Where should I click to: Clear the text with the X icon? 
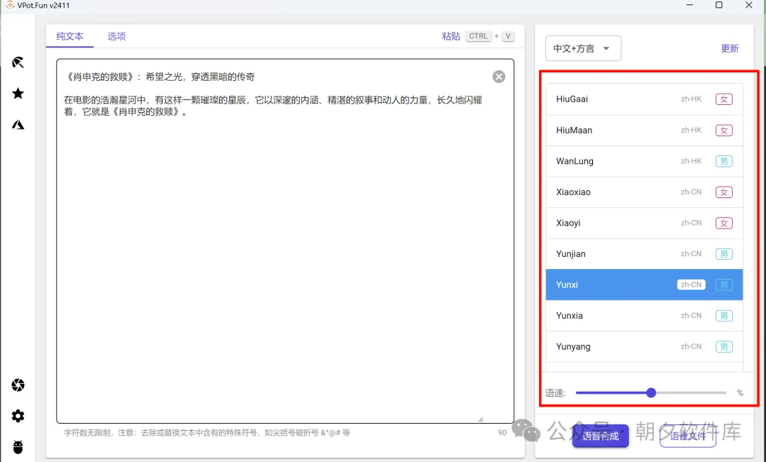click(x=499, y=76)
